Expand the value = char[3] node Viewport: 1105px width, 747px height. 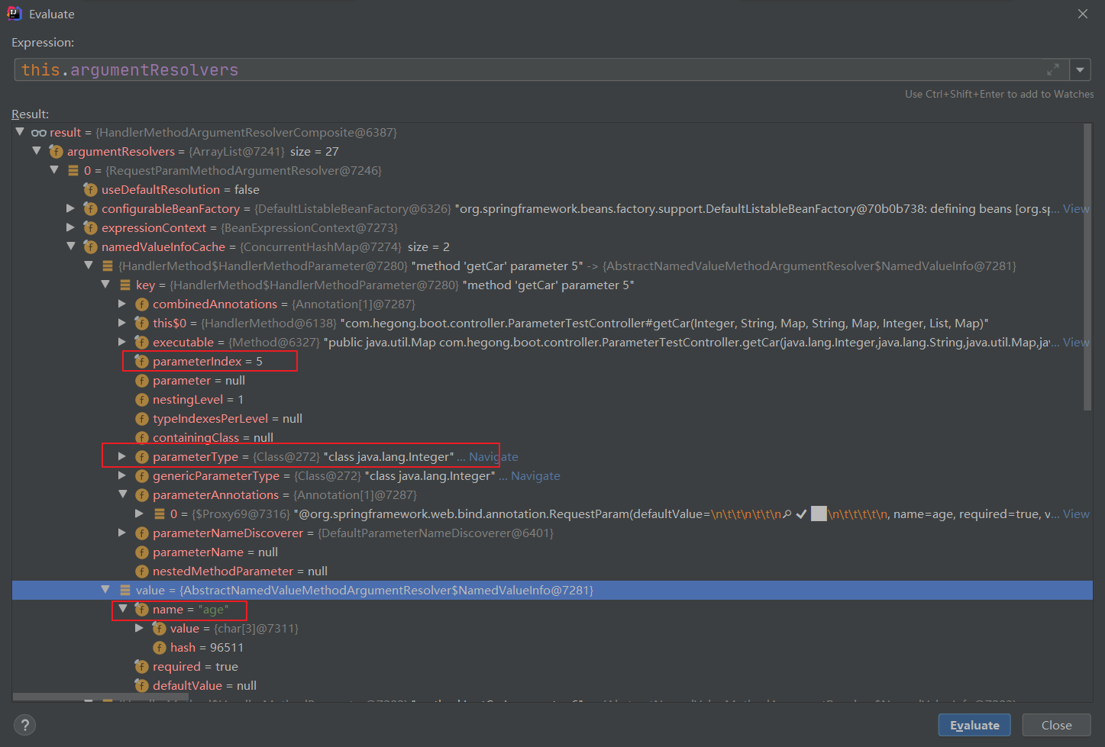click(x=140, y=628)
